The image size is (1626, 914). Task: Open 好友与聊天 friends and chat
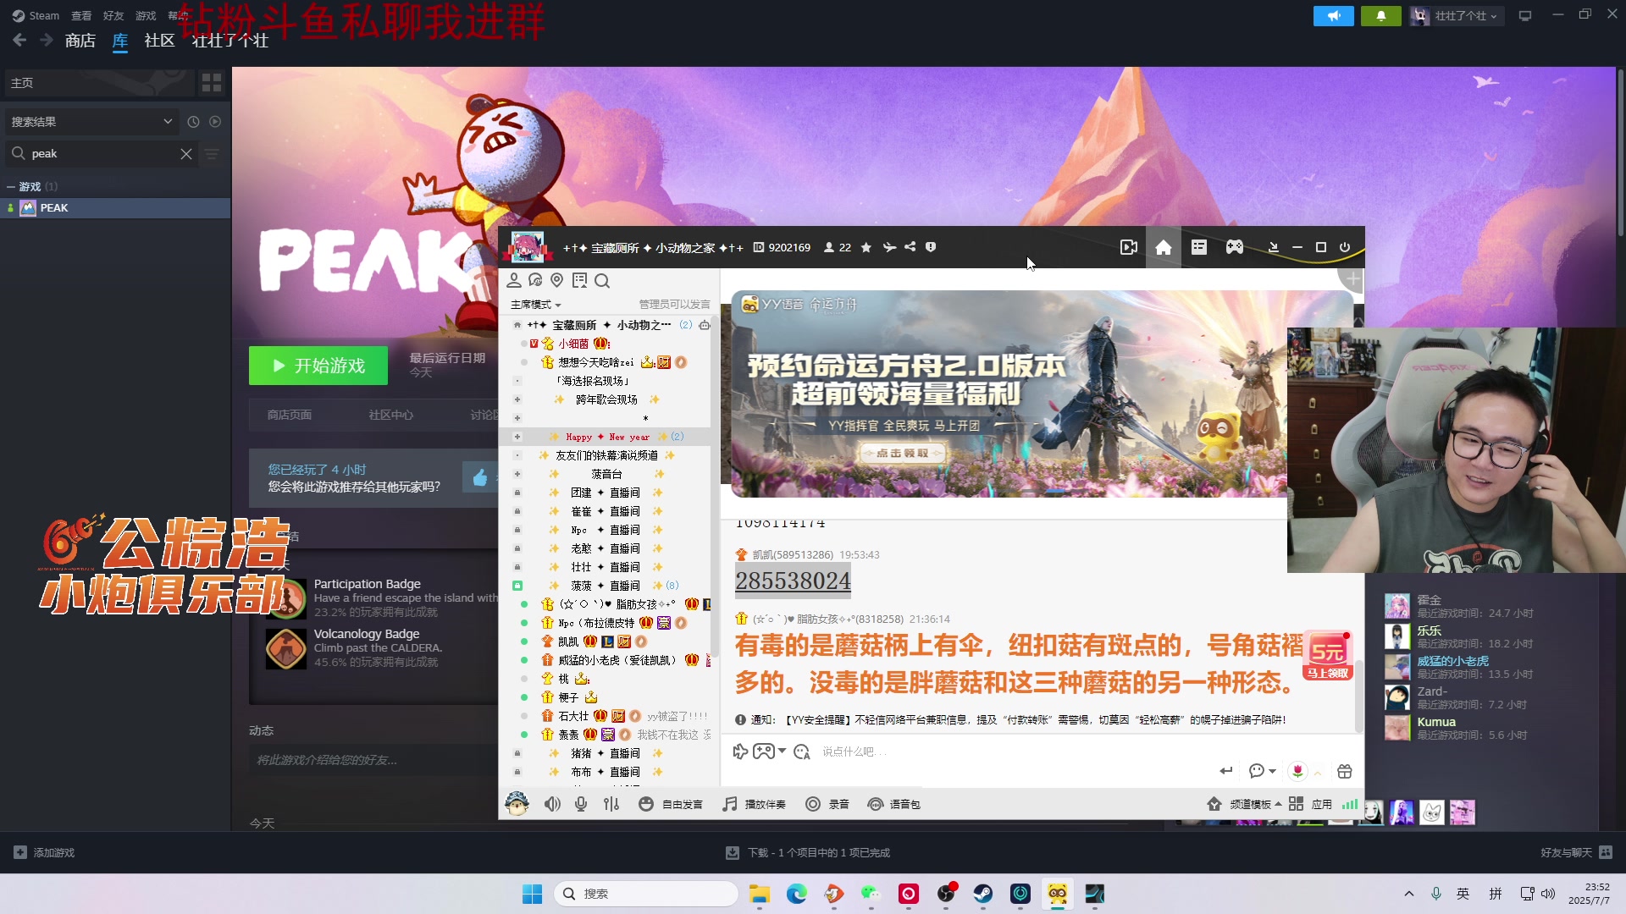point(1577,852)
